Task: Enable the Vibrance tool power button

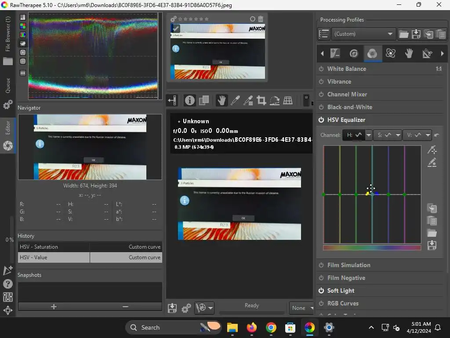Action: coord(321,81)
